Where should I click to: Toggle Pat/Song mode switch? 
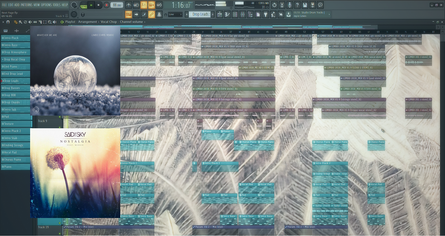click(x=84, y=5)
